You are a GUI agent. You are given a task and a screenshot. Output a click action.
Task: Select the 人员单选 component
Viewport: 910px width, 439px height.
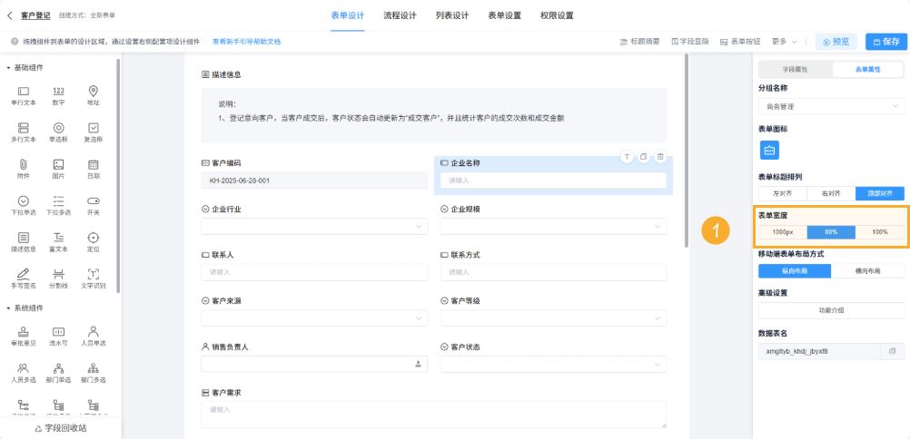click(93, 336)
